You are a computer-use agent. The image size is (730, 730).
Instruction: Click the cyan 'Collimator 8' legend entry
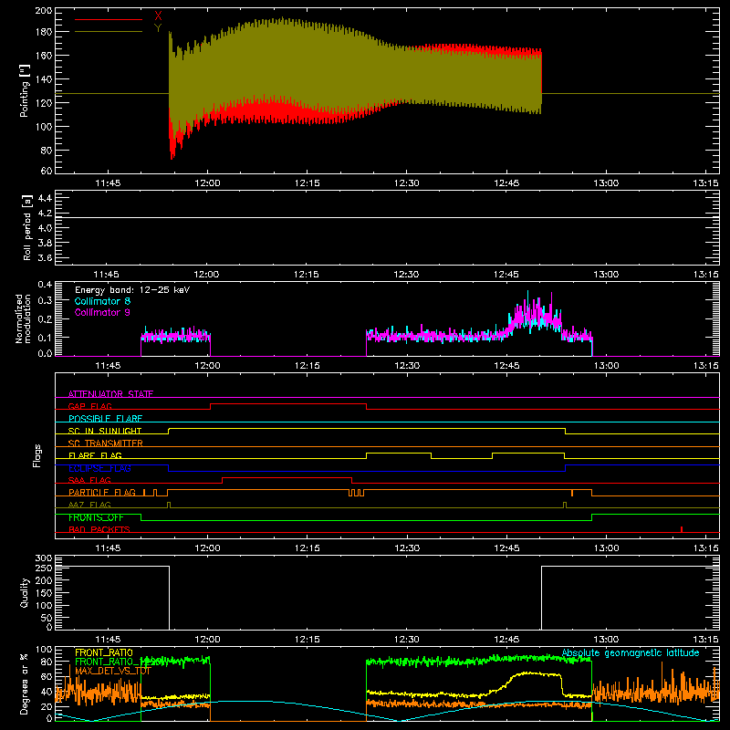click(x=102, y=301)
